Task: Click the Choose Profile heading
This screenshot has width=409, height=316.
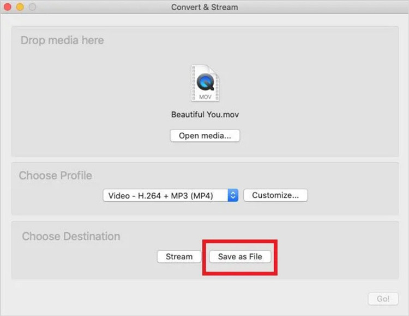Action: [56, 176]
